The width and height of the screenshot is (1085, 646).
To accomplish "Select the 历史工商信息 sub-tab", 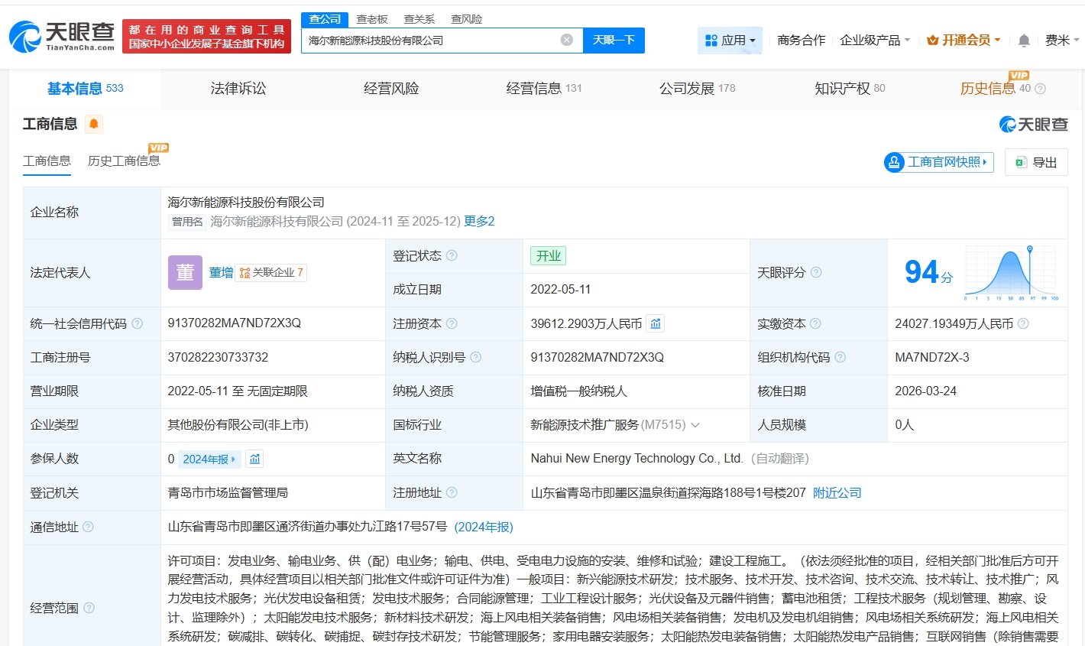I will (x=124, y=161).
